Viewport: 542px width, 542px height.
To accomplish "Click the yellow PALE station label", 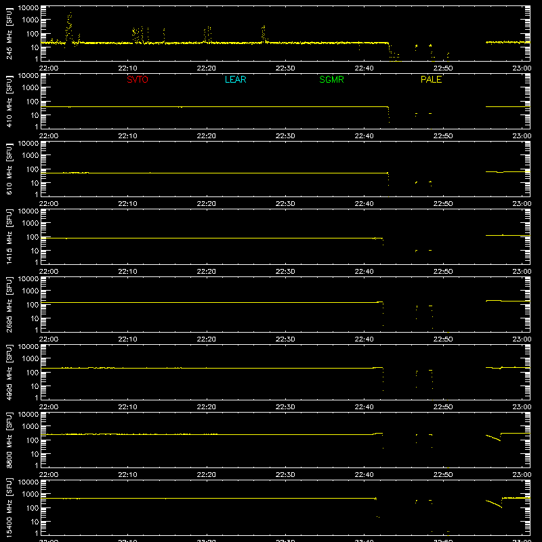I will (431, 79).
